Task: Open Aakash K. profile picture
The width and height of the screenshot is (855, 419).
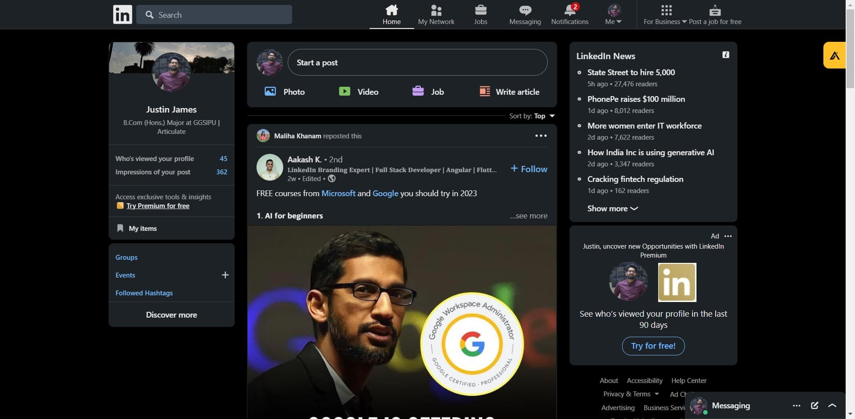Action: tap(269, 167)
